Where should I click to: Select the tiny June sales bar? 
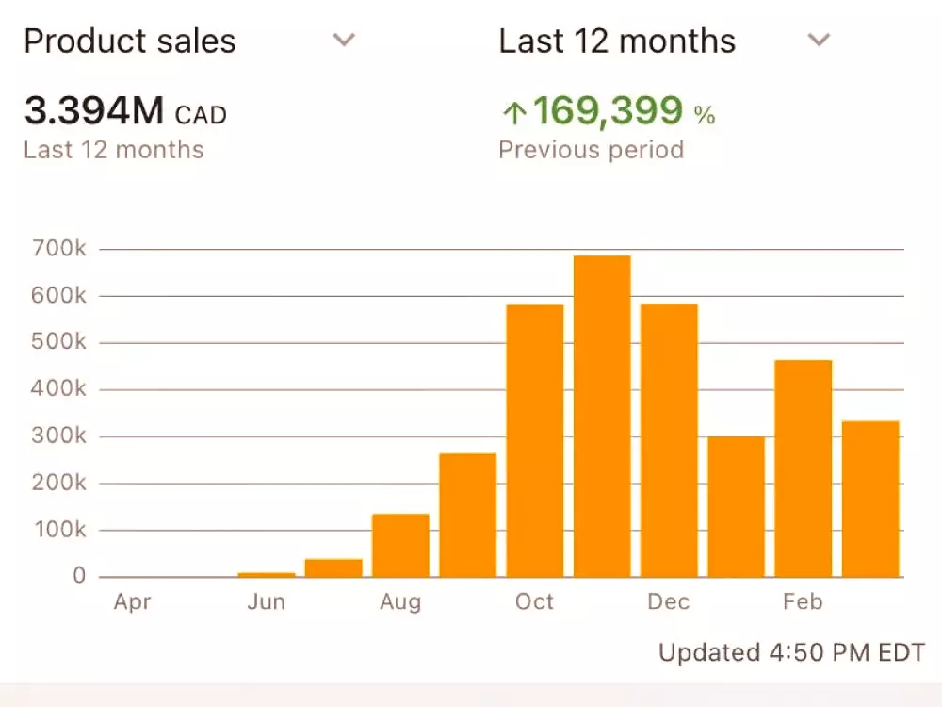(x=267, y=574)
